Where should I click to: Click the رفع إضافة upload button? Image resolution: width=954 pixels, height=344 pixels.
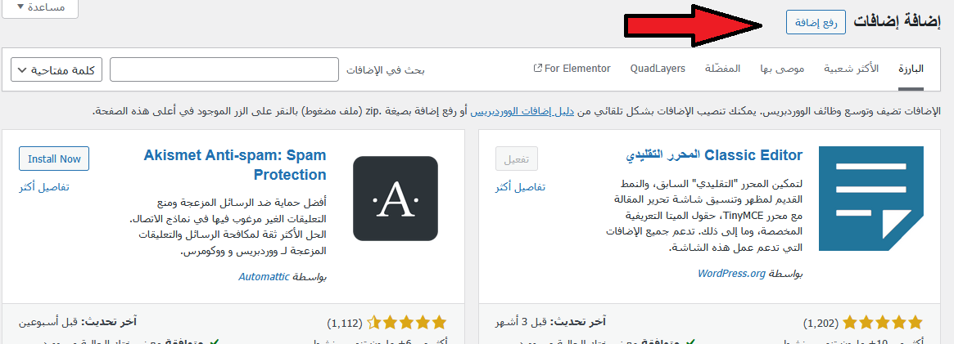point(816,22)
